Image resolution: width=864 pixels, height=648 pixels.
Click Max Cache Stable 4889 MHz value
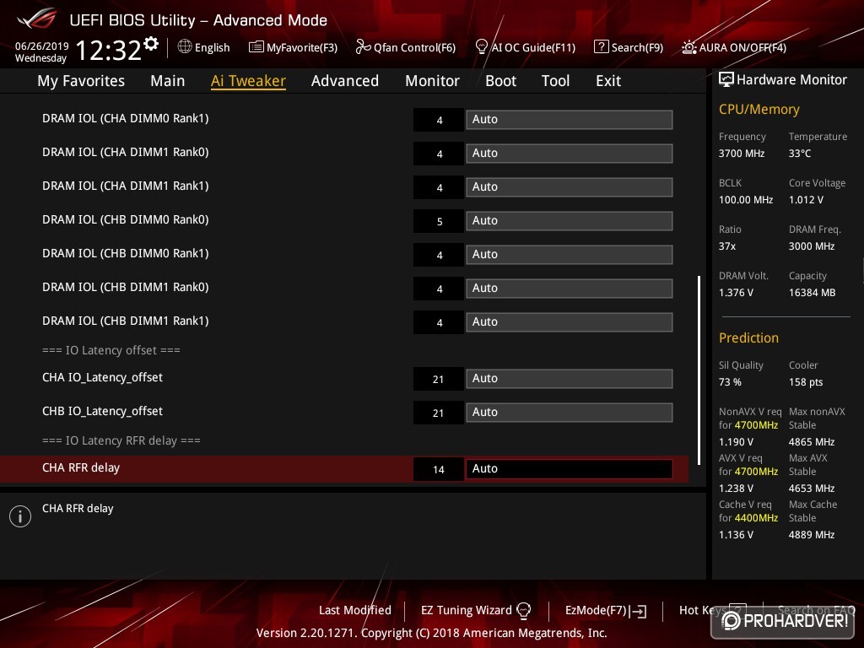pos(812,534)
